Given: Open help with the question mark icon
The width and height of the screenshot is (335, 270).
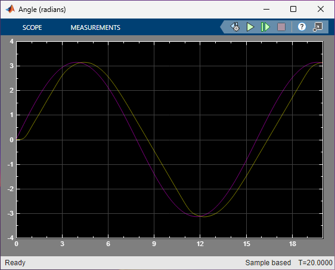Looking at the screenshot, I should coord(302,27).
